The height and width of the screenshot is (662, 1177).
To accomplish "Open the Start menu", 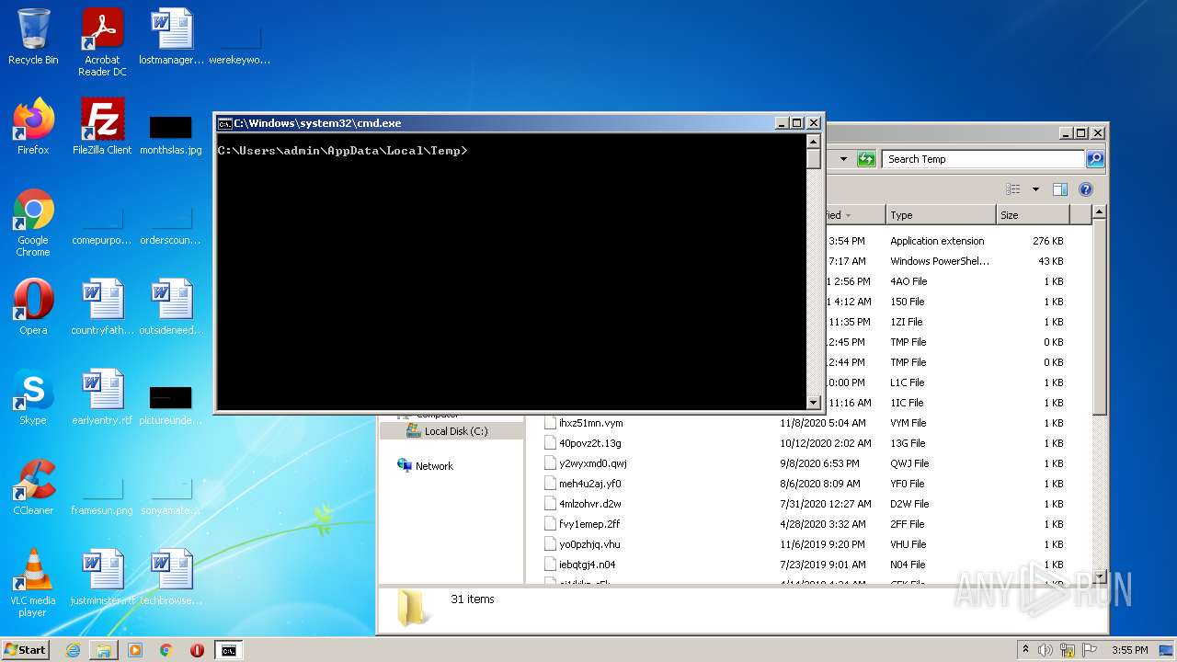I will (x=25, y=650).
